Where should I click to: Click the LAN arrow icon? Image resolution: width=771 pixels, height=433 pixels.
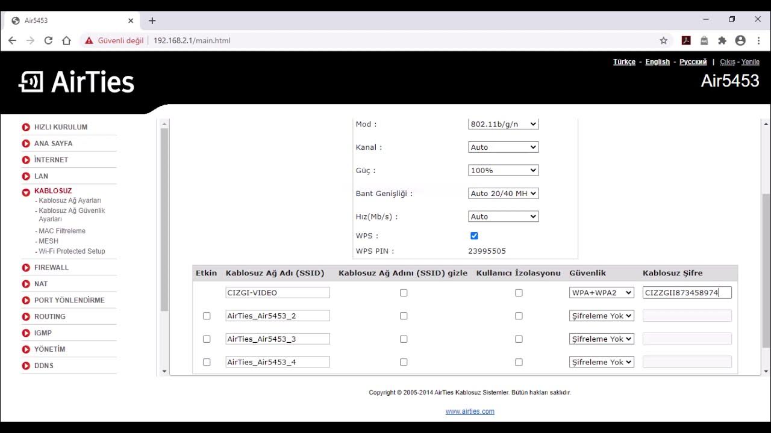click(26, 176)
